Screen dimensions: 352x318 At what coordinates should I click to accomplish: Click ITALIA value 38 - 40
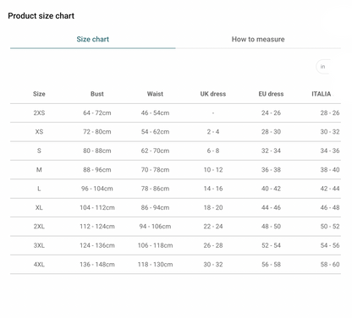[330, 170]
